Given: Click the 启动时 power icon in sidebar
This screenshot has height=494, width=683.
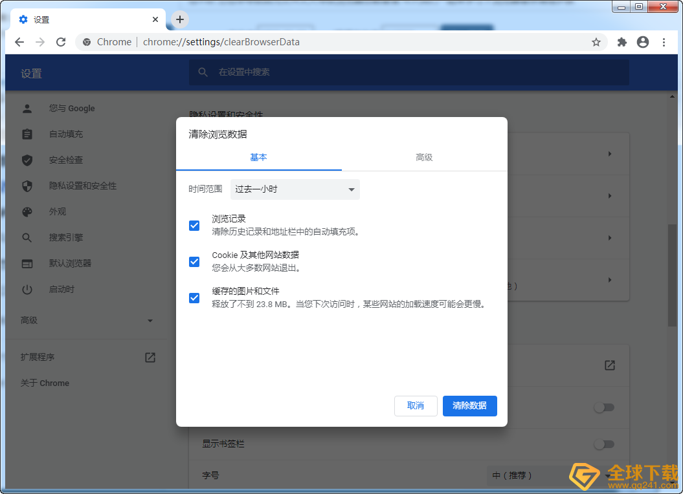Looking at the screenshot, I should 27,289.
